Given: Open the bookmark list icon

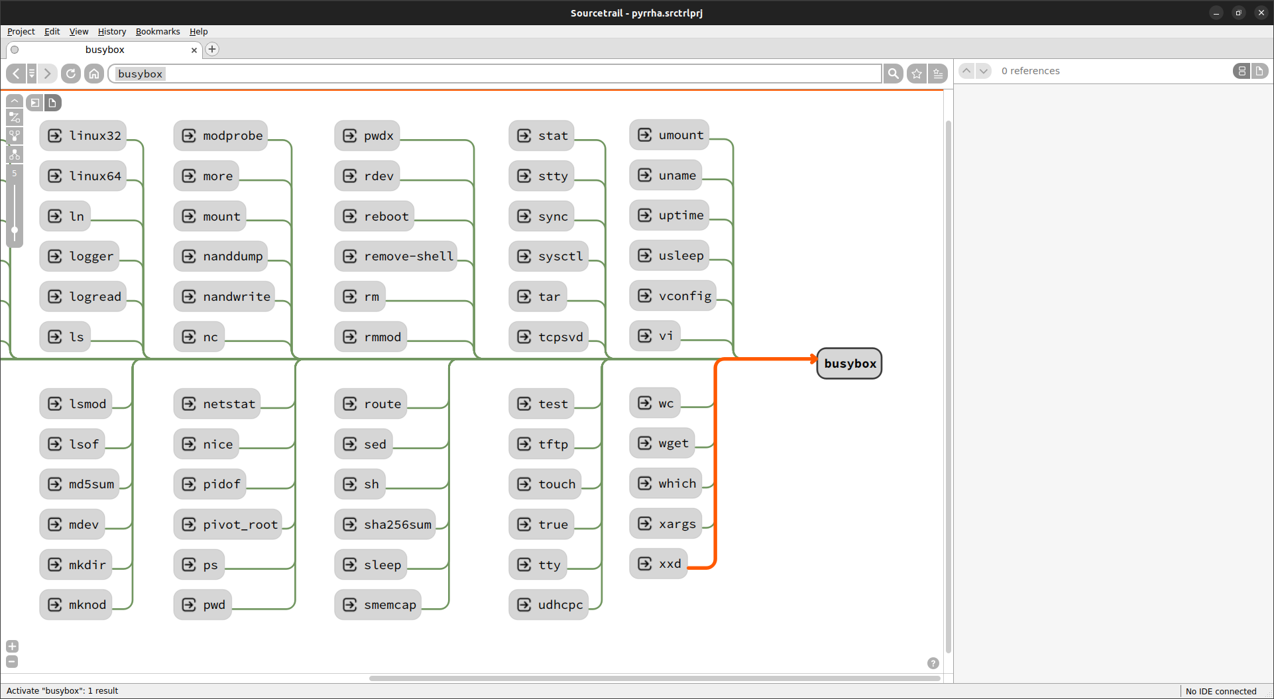Looking at the screenshot, I should pos(938,74).
